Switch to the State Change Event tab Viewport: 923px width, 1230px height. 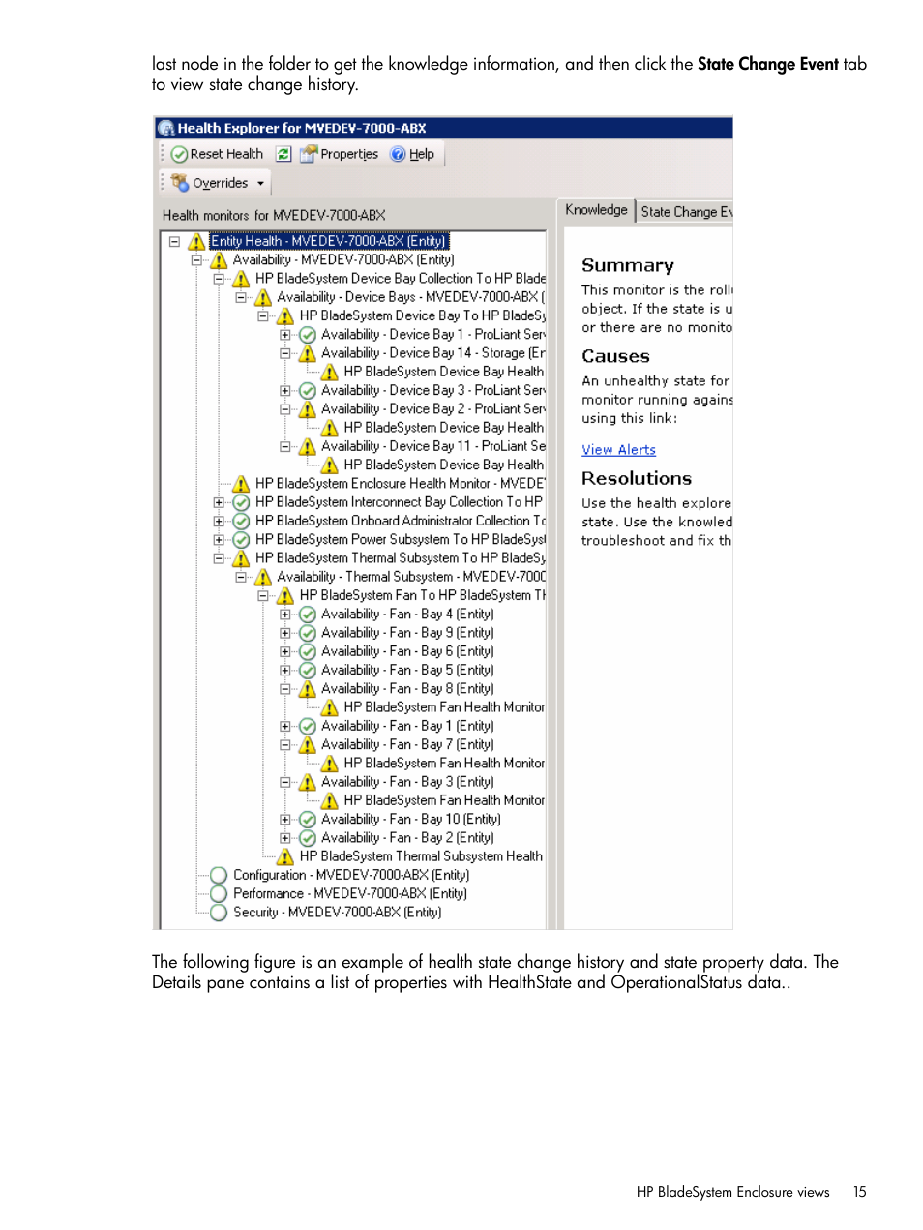[685, 211]
